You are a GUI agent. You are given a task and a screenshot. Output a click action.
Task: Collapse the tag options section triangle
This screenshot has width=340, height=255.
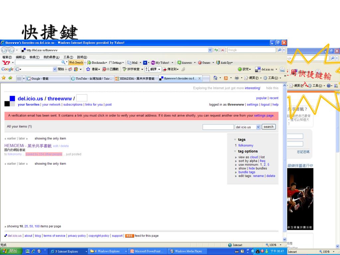235,151
